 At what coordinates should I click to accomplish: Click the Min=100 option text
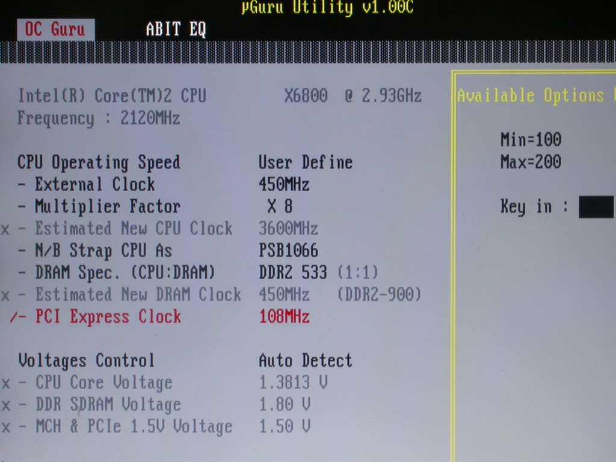(531, 140)
